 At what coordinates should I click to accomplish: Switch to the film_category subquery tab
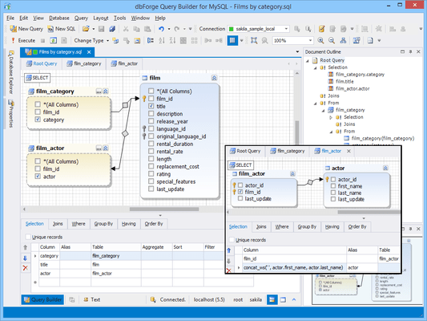[84, 63]
